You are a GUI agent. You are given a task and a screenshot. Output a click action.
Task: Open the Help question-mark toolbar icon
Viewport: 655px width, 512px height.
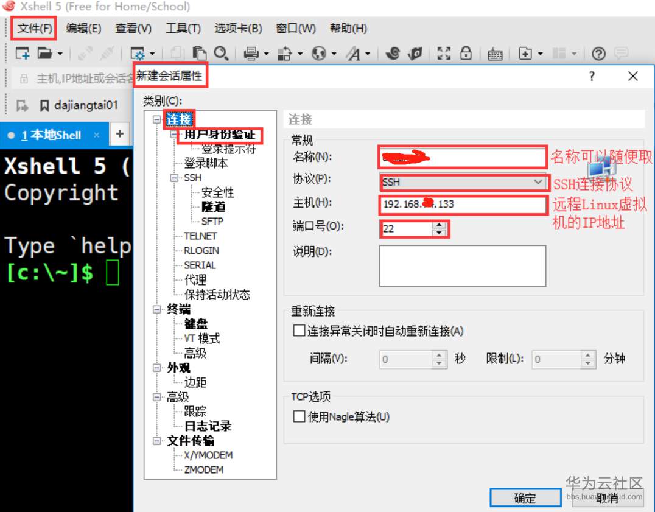[x=598, y=54]
